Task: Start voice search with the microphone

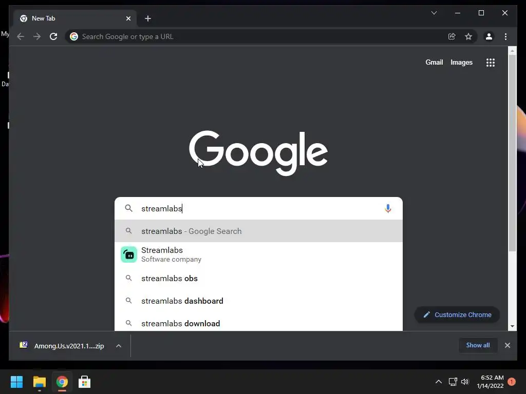Action: click(x=388, y=208)
